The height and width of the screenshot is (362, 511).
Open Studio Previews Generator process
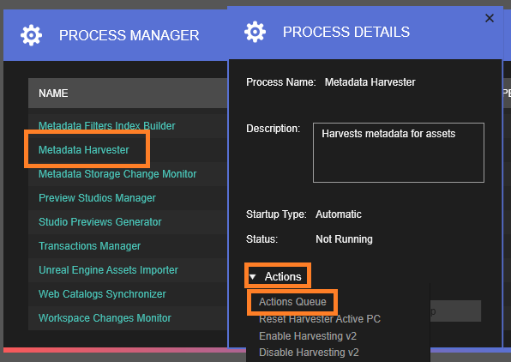tap(100, 222)
